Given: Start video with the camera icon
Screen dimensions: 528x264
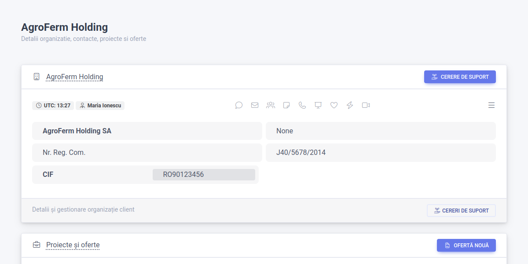Looking at the screenshot, I should 366,105.
